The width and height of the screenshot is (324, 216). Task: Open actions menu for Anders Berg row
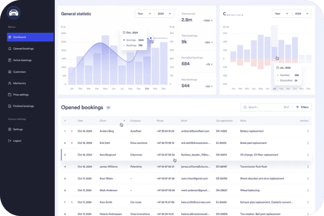pyautogui.click(x=308, y=131)
